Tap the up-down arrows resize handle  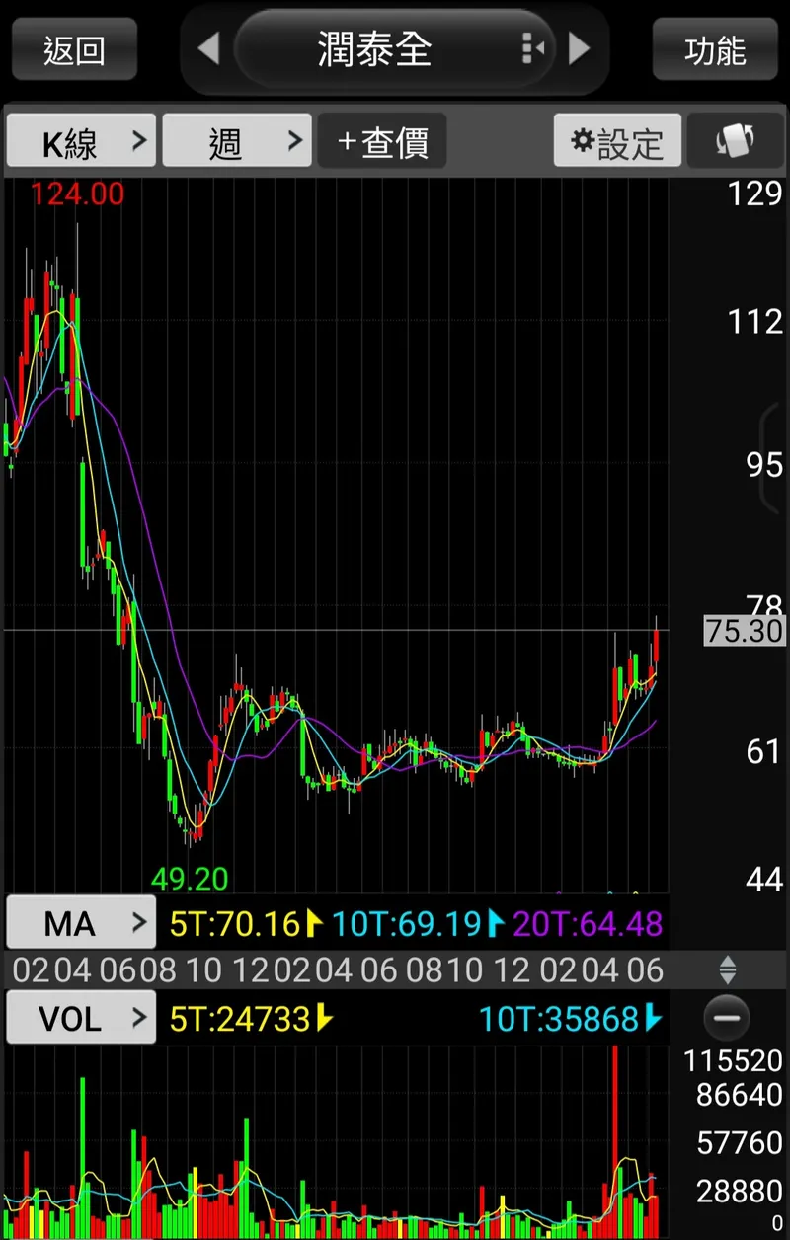[728, 969]
